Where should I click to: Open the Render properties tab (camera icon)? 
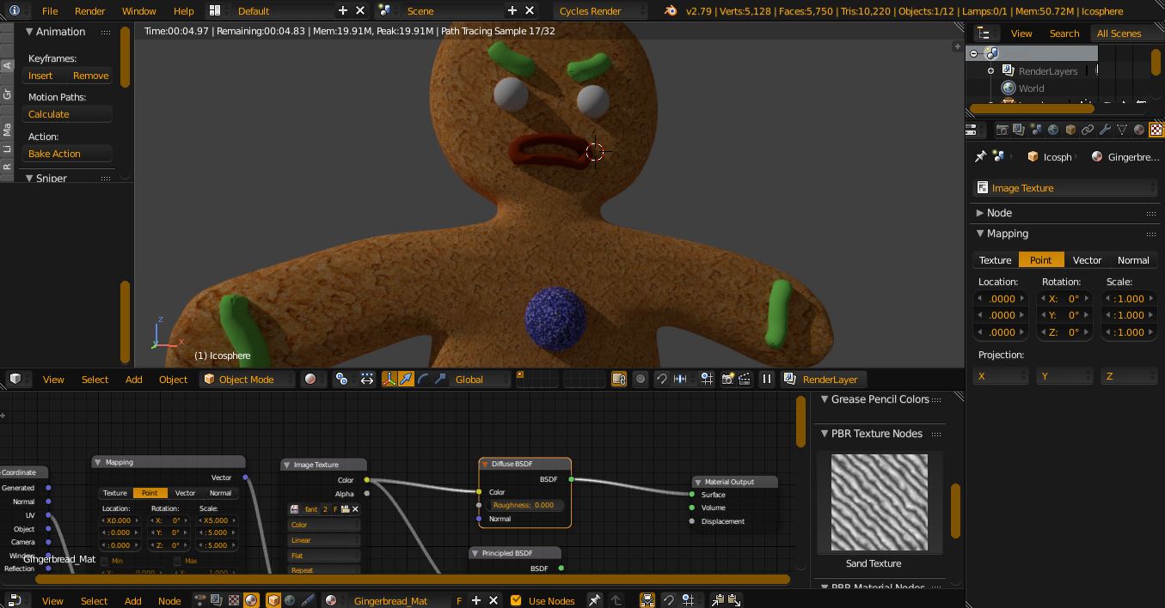[1002, 130]
